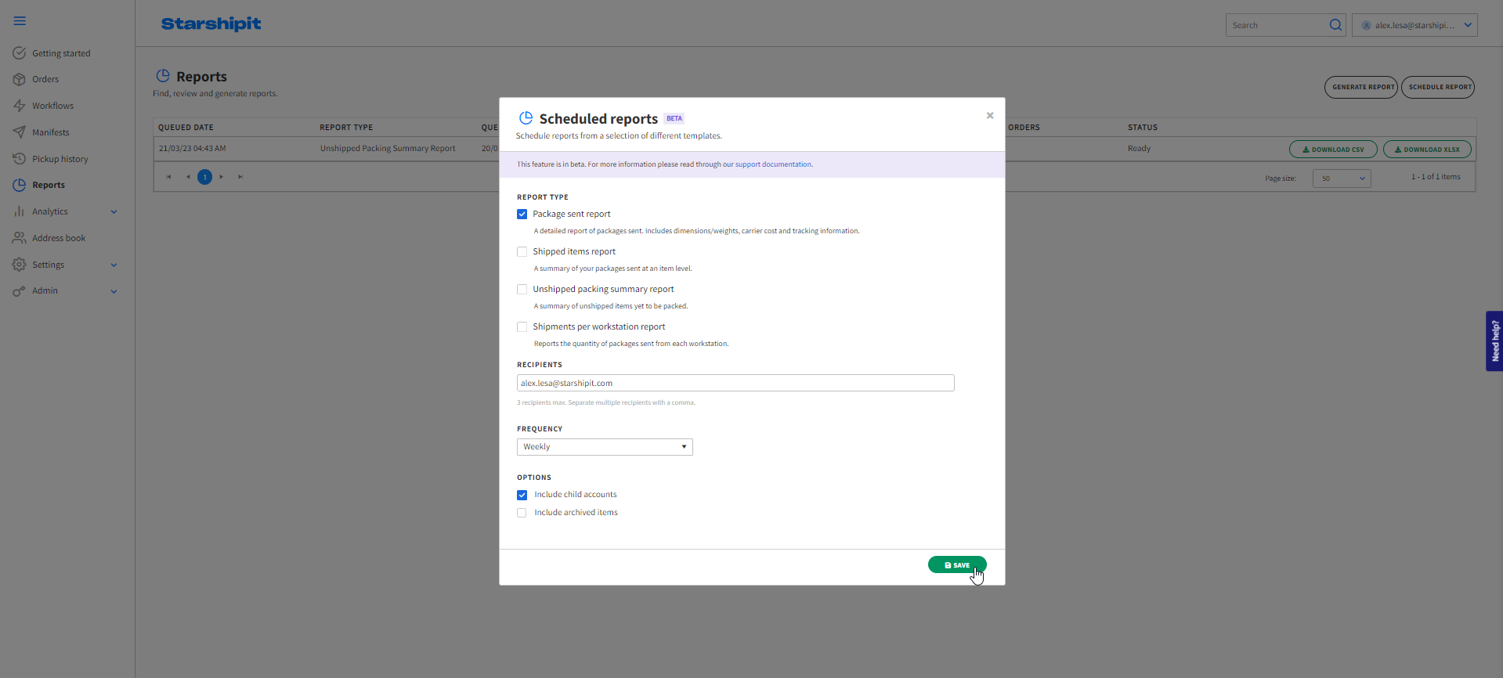Screen dimensions: 1503x678
Task: Open the support documentation link
Action: (773, 164)
